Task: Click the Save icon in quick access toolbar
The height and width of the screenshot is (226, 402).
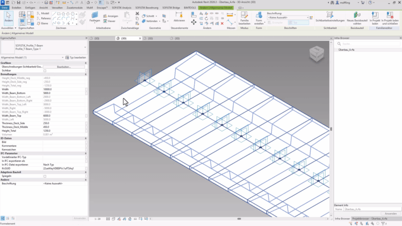Action: (18, 3)
